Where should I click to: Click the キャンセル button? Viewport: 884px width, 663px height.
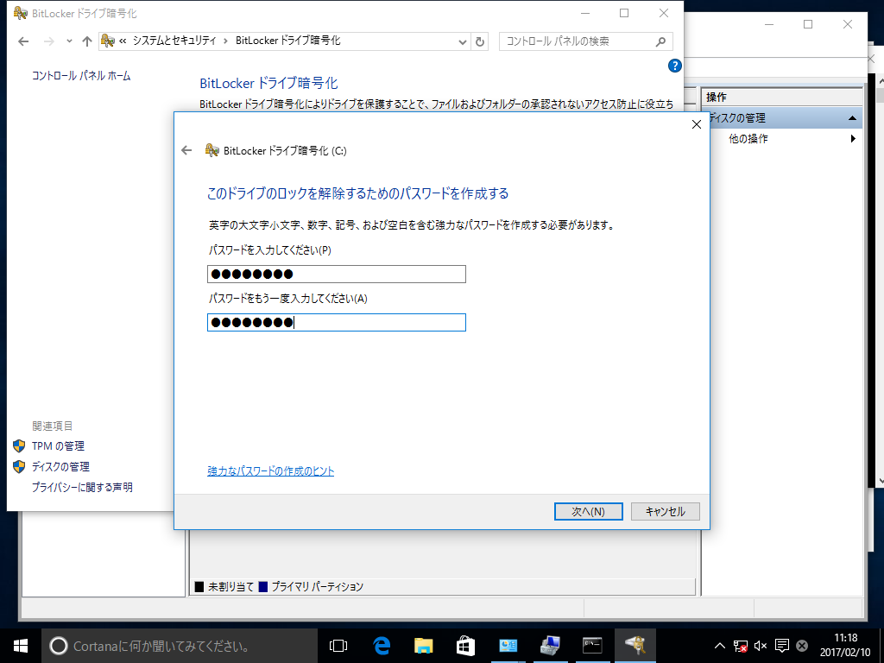(x=666, y=511)
